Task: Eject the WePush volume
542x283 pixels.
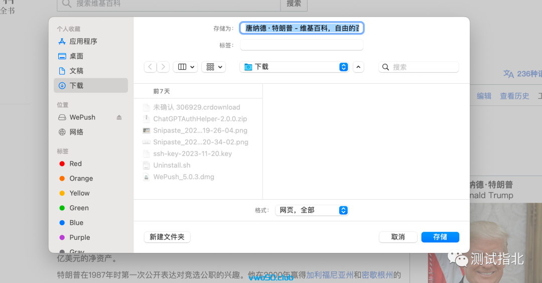Action: pyautogui.click(x=119, y=117)
